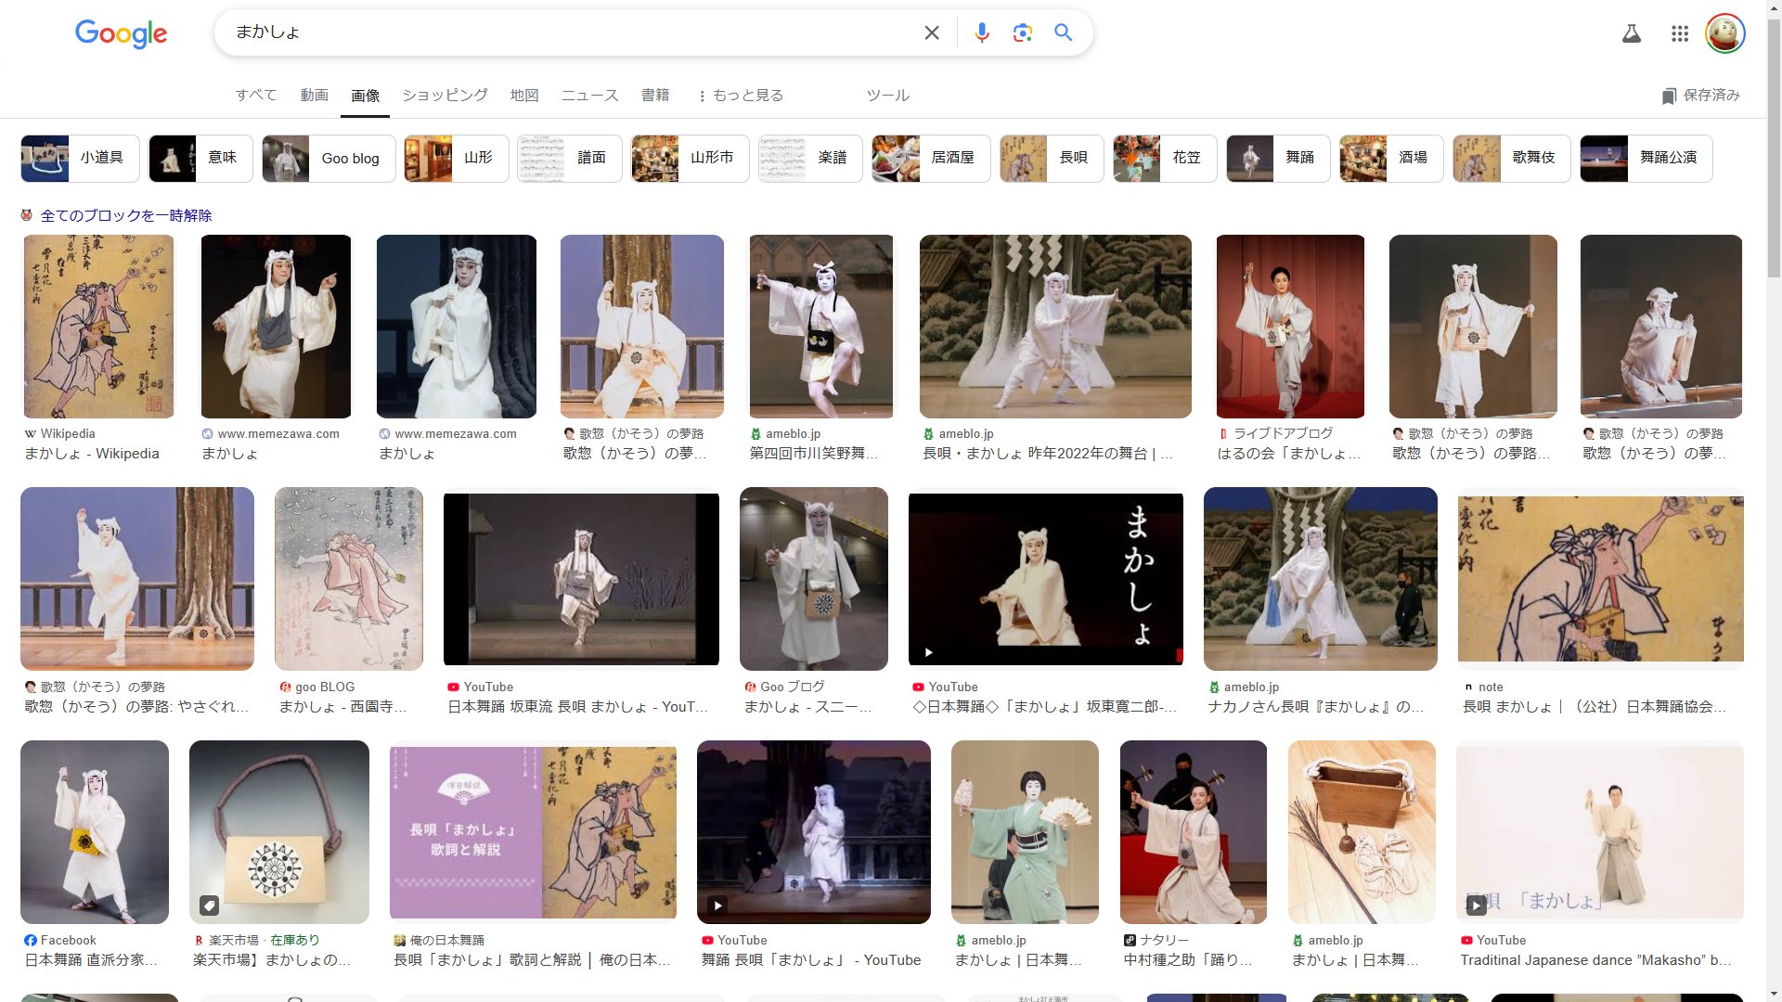
Task: Switch to the ショッピング tab
Action: (x=445, y=96)
